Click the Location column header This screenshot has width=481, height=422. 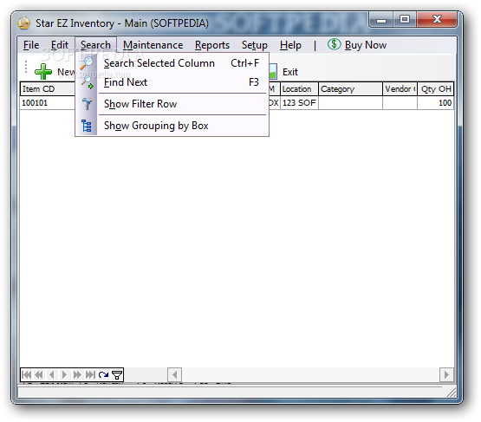coord(299,89)
